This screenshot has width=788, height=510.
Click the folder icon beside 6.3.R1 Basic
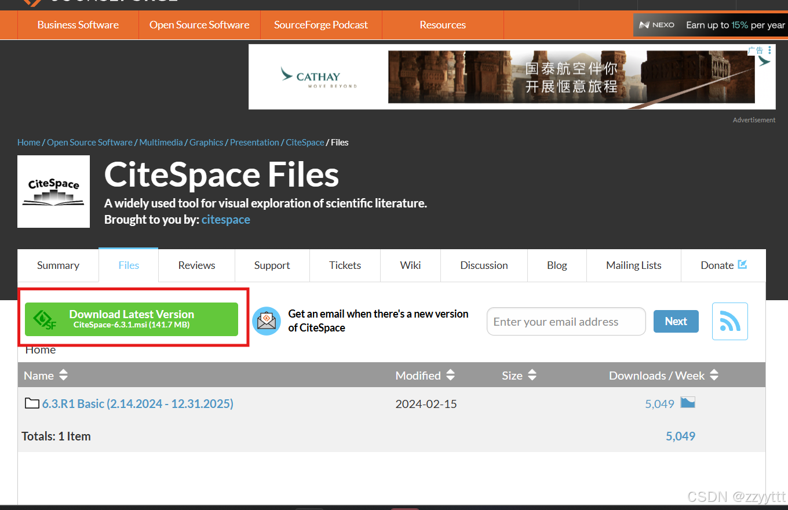[x=32, y=403]
